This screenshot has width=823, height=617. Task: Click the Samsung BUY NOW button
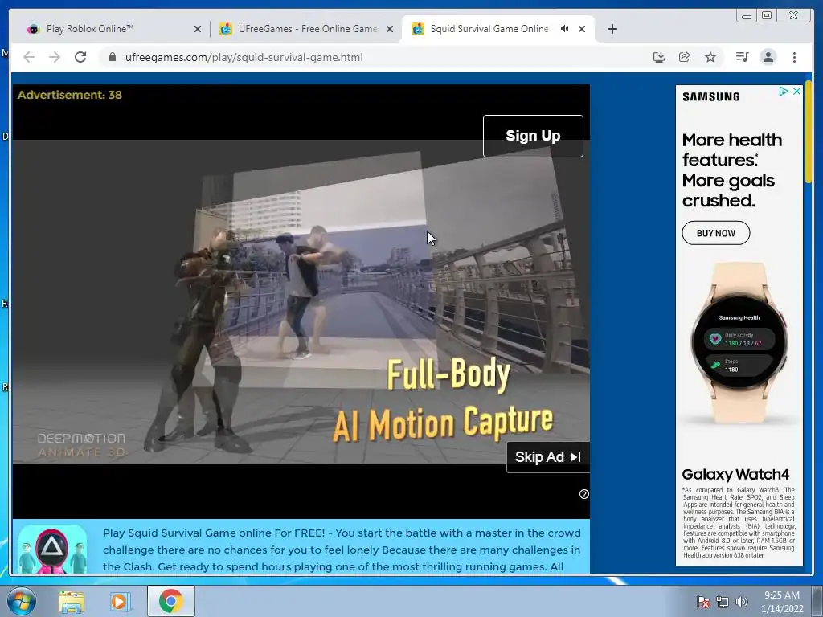716,233
